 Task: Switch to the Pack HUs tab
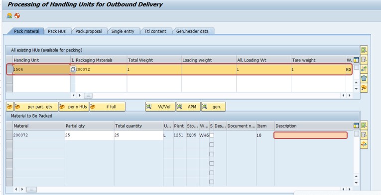57,31
